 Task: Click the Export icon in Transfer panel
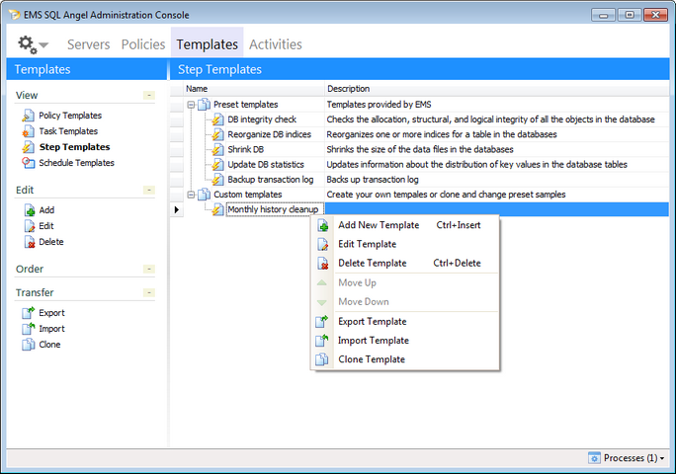29,313
